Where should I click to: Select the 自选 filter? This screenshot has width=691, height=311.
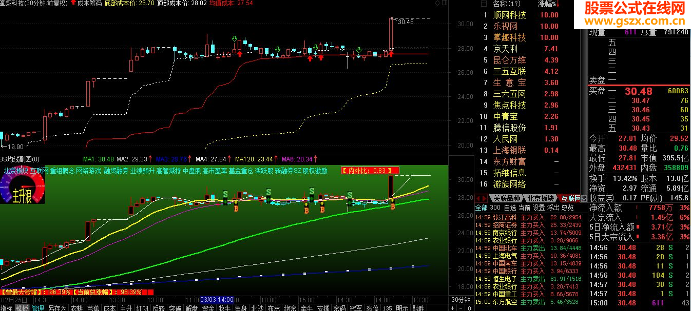(x=510, y=208)
